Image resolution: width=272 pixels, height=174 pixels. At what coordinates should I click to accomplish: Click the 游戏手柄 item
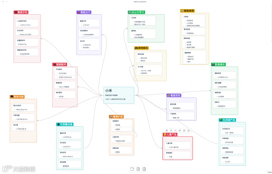click(144, 58)
